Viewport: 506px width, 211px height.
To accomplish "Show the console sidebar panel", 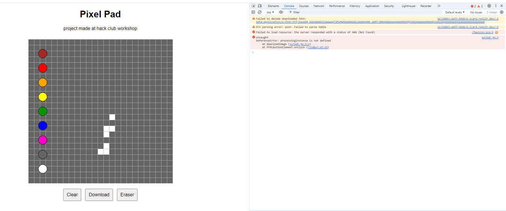I will click(x=253, y=12).
